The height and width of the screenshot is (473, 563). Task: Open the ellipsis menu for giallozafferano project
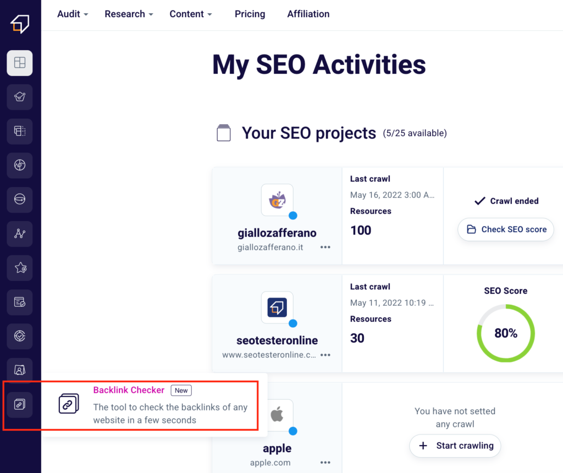[x=325, y=248]
